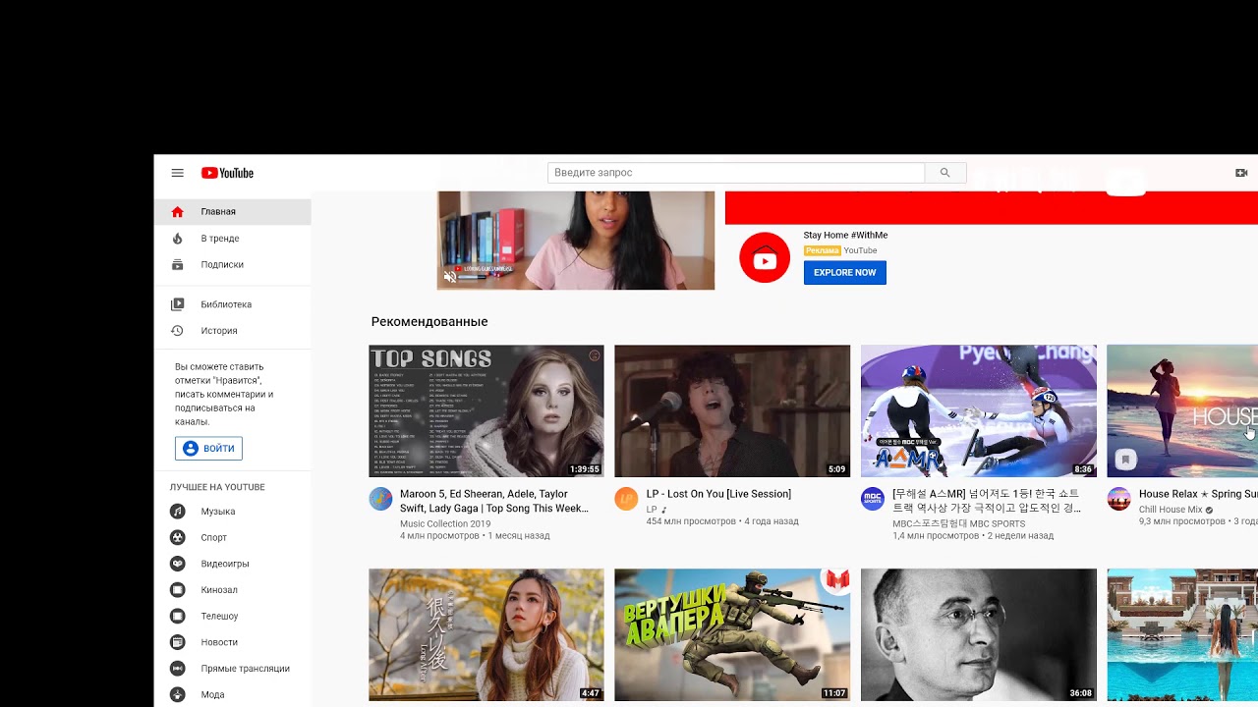Screen dimensions: 1258x707
Task: Click the Войти sign-in button
Action: click(x=208, y=449)
